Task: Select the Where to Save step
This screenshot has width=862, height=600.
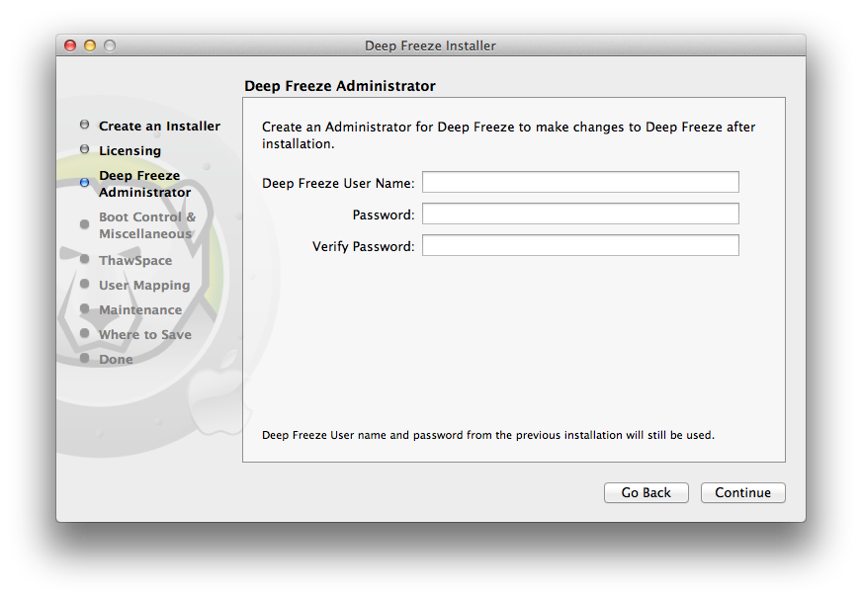Action: point(145,335)
